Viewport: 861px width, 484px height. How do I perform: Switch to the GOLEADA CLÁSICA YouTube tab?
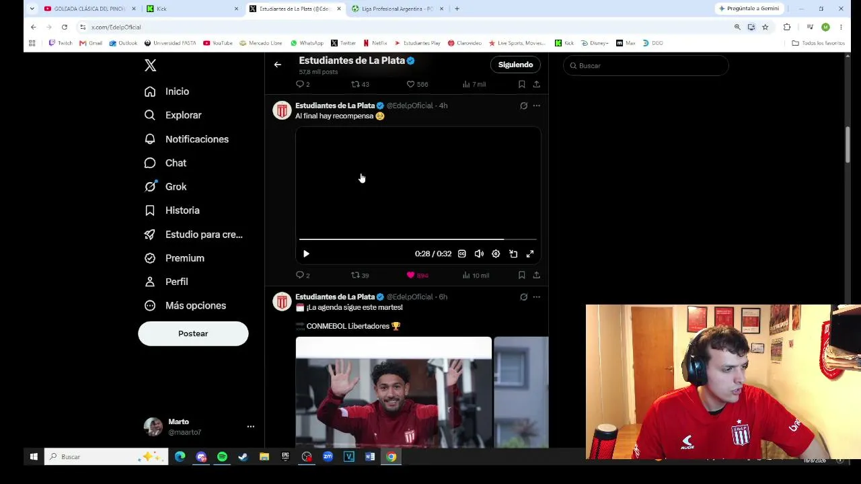tap(89, 9)
